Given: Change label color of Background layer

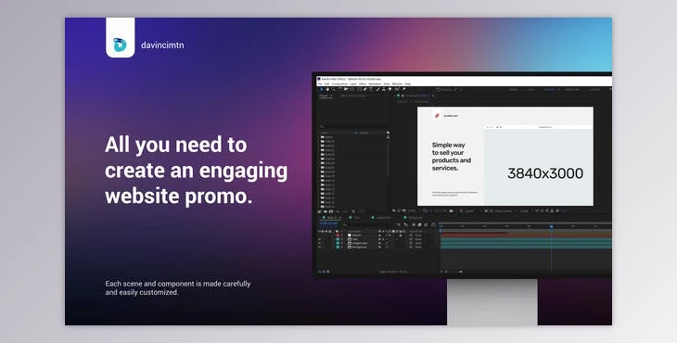Looking at the screenshot, I should coord(338,247).
